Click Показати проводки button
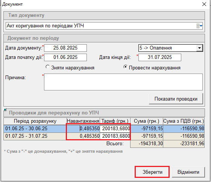Image resolution: width=211 pixels, height=182 pixels. tap(176, 99)
